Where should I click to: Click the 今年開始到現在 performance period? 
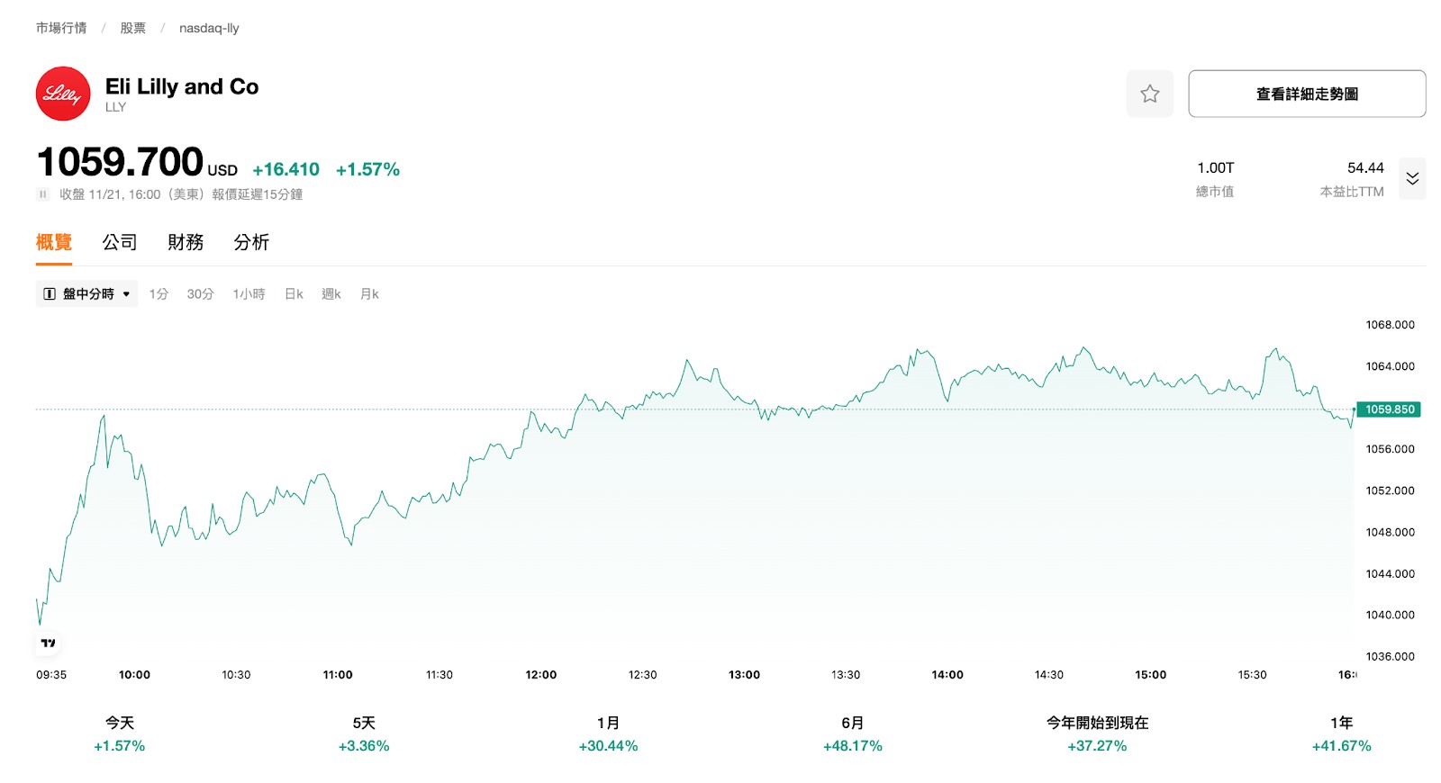pyautogui.click(x=1097, y=733)
